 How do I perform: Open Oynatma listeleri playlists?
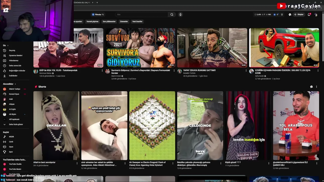13,56
